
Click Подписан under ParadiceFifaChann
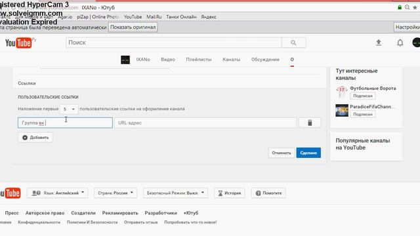coord(363,114)
